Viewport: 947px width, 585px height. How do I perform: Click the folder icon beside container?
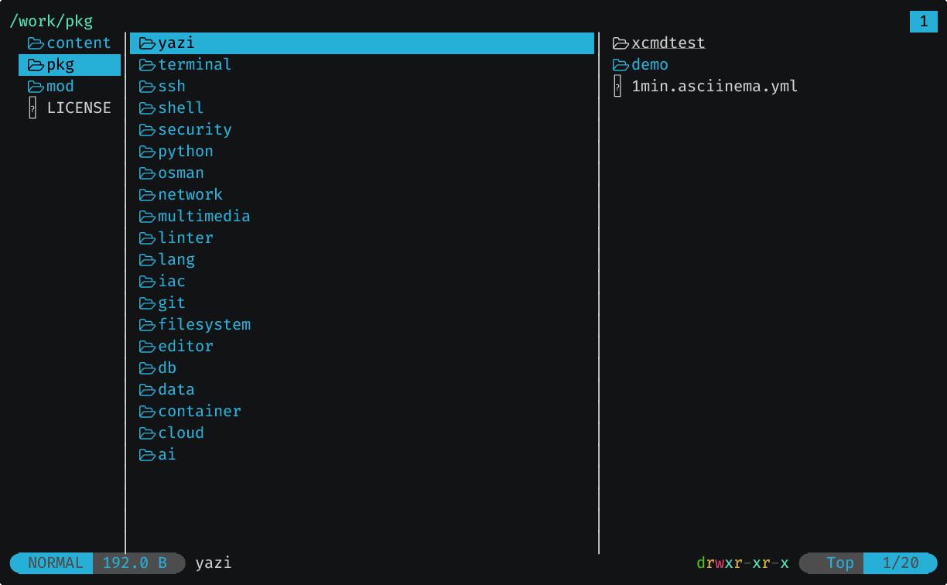pos(147,412)
